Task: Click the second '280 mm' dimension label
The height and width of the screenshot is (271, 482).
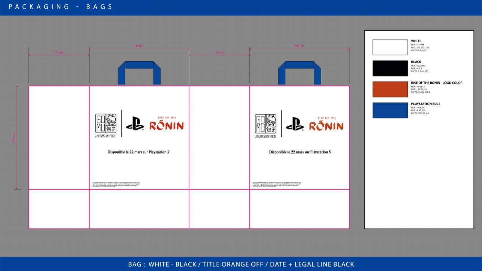Action: tap(300, 46)
